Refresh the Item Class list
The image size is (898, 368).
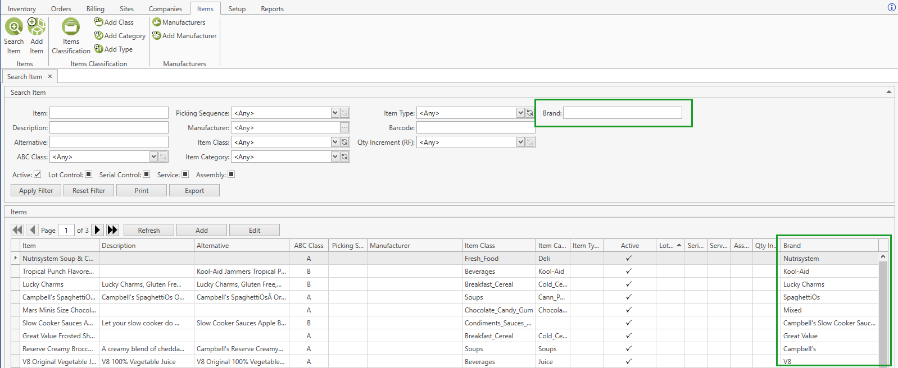344,142
